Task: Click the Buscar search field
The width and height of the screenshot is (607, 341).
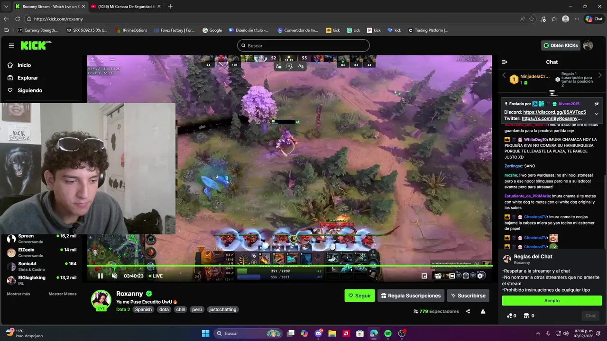Action: coord(303,45)
